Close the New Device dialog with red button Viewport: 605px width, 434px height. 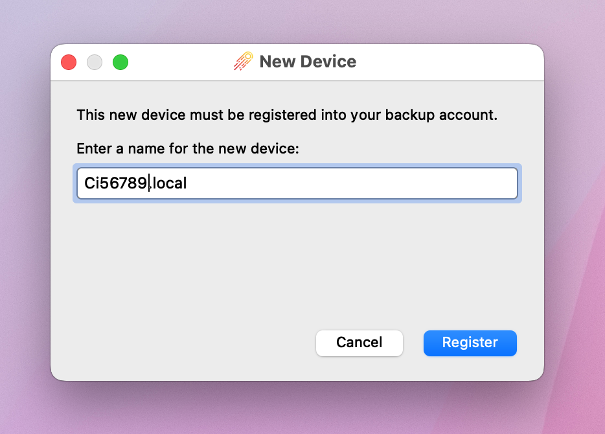69,62
